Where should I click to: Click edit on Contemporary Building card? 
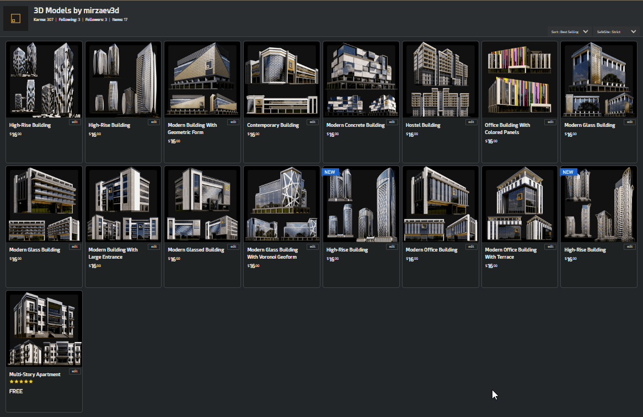tap(313, 122)
